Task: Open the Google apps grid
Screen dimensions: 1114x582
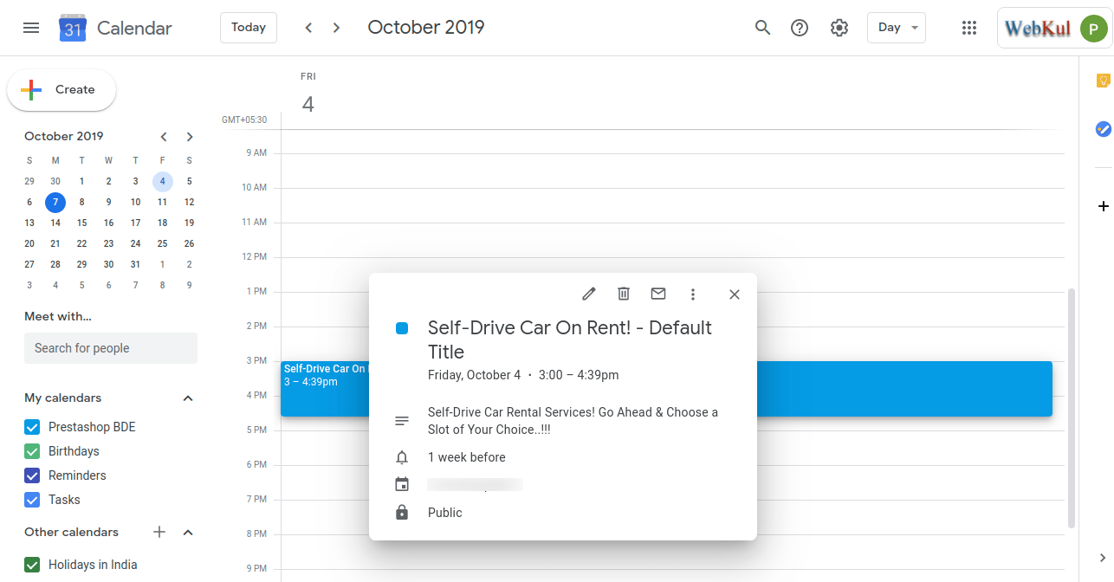Action: click(969, 28)
